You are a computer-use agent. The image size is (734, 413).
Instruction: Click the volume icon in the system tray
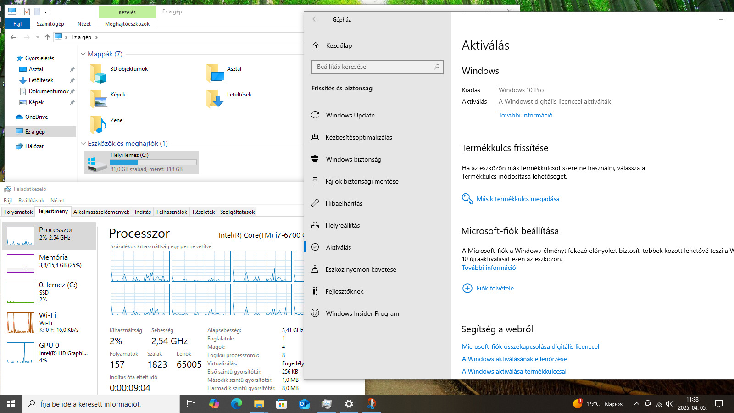(670, 404)
